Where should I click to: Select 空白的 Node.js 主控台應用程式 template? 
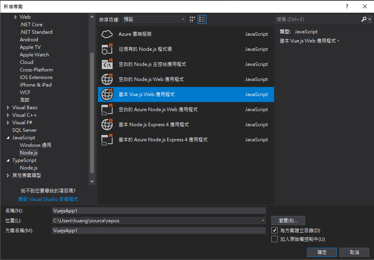(x=186, y=64)
